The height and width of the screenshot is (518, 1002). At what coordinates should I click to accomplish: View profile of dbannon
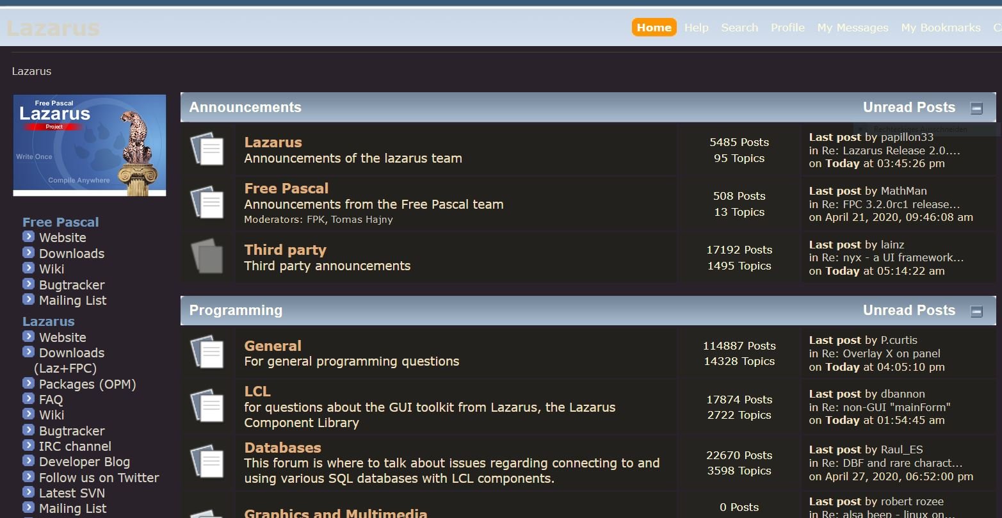pos(903,394)
